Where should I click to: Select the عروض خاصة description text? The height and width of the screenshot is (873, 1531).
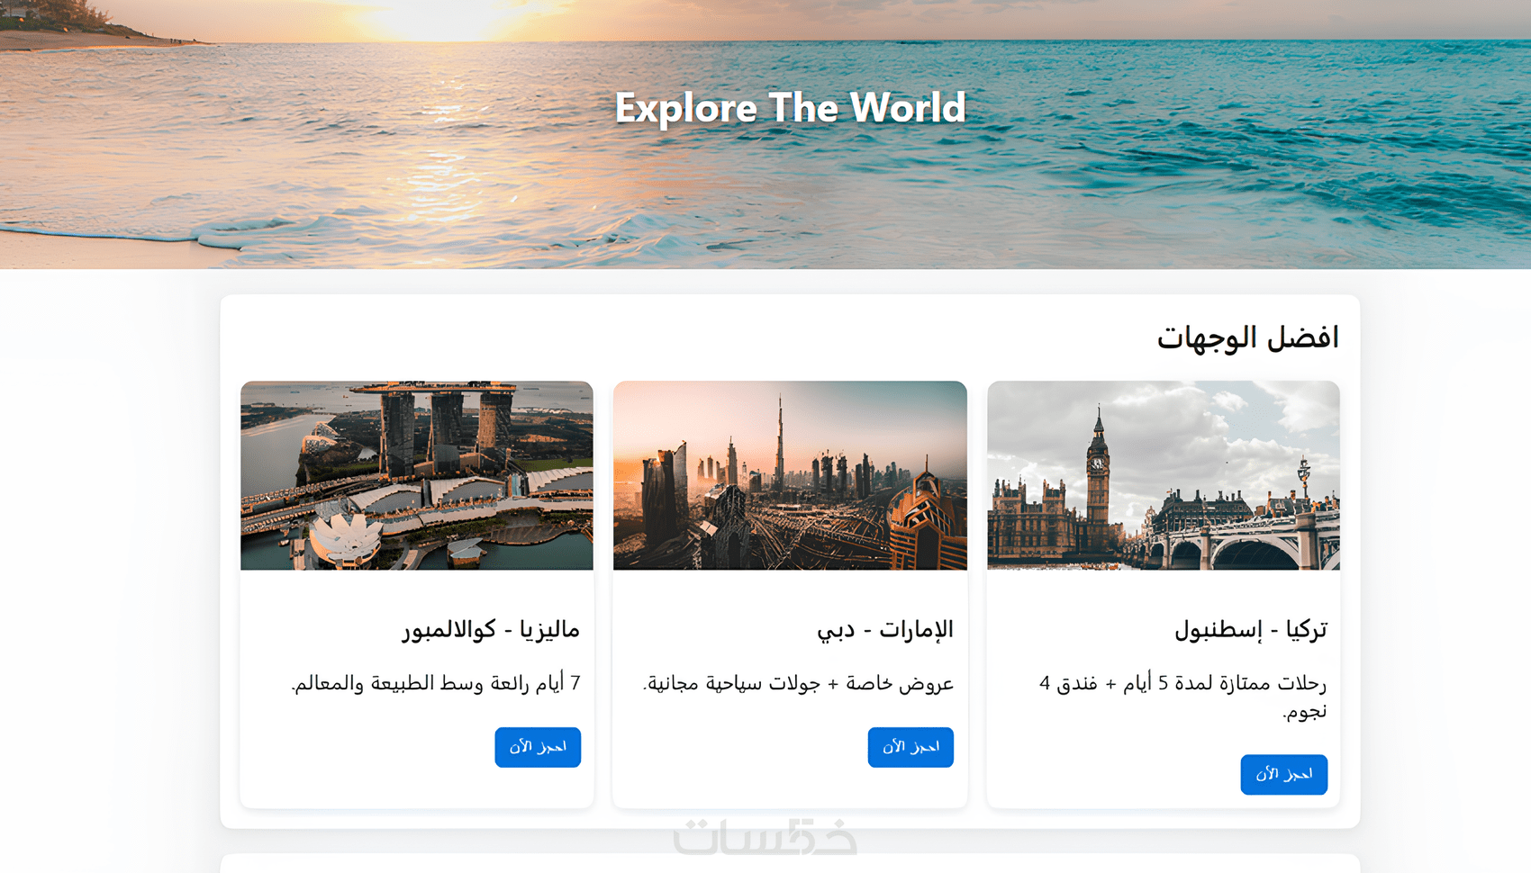[x=798, y=683]
